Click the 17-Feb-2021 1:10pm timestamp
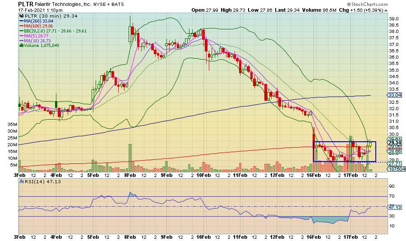Image resolution: width=406 pixels, height=241 pixels. (41, 10)
